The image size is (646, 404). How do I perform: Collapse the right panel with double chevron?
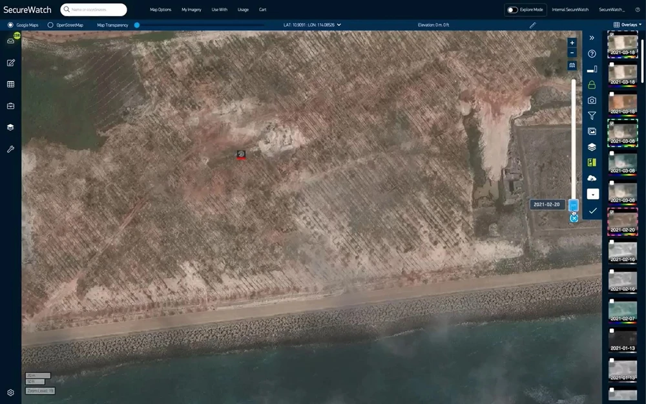[x=592, y=38]
